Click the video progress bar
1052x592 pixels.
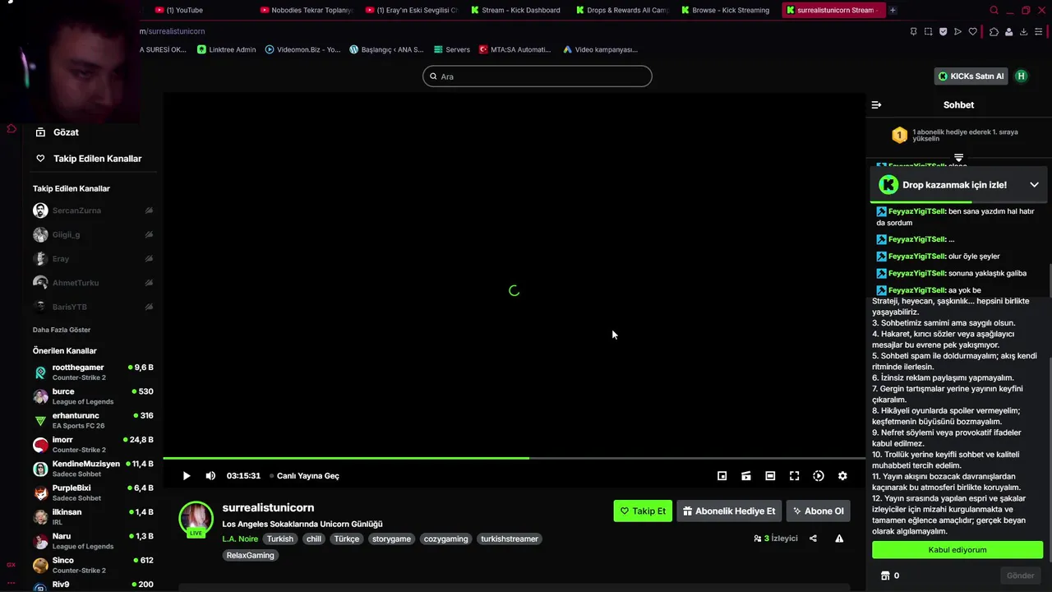pos(514,458)
